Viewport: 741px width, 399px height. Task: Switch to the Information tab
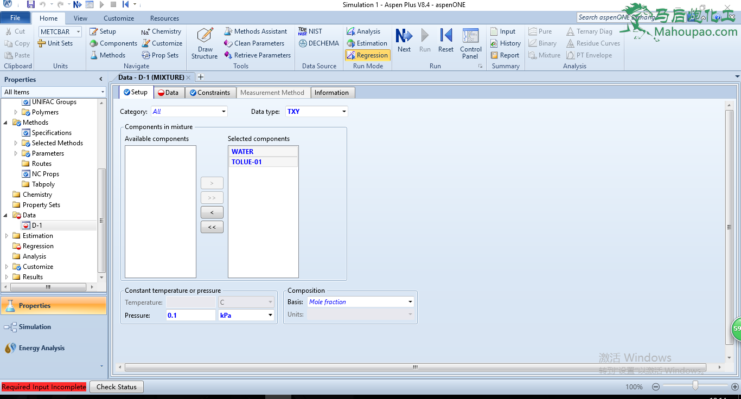click(x=331, y=93)
